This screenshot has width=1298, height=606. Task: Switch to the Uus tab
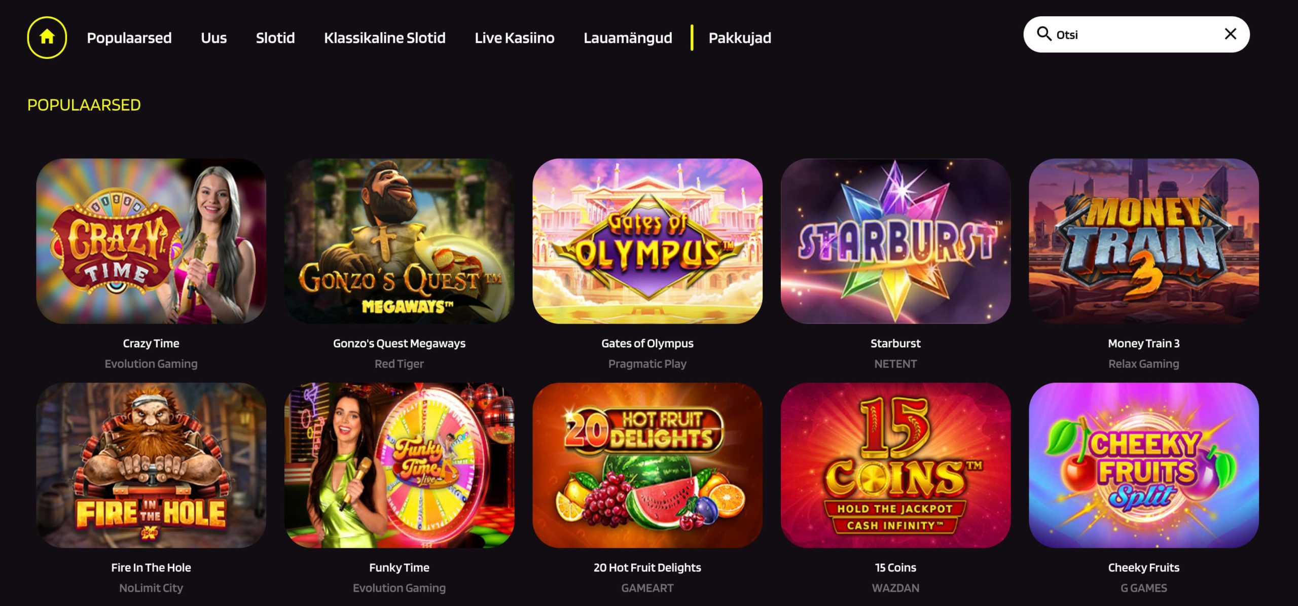213,38
